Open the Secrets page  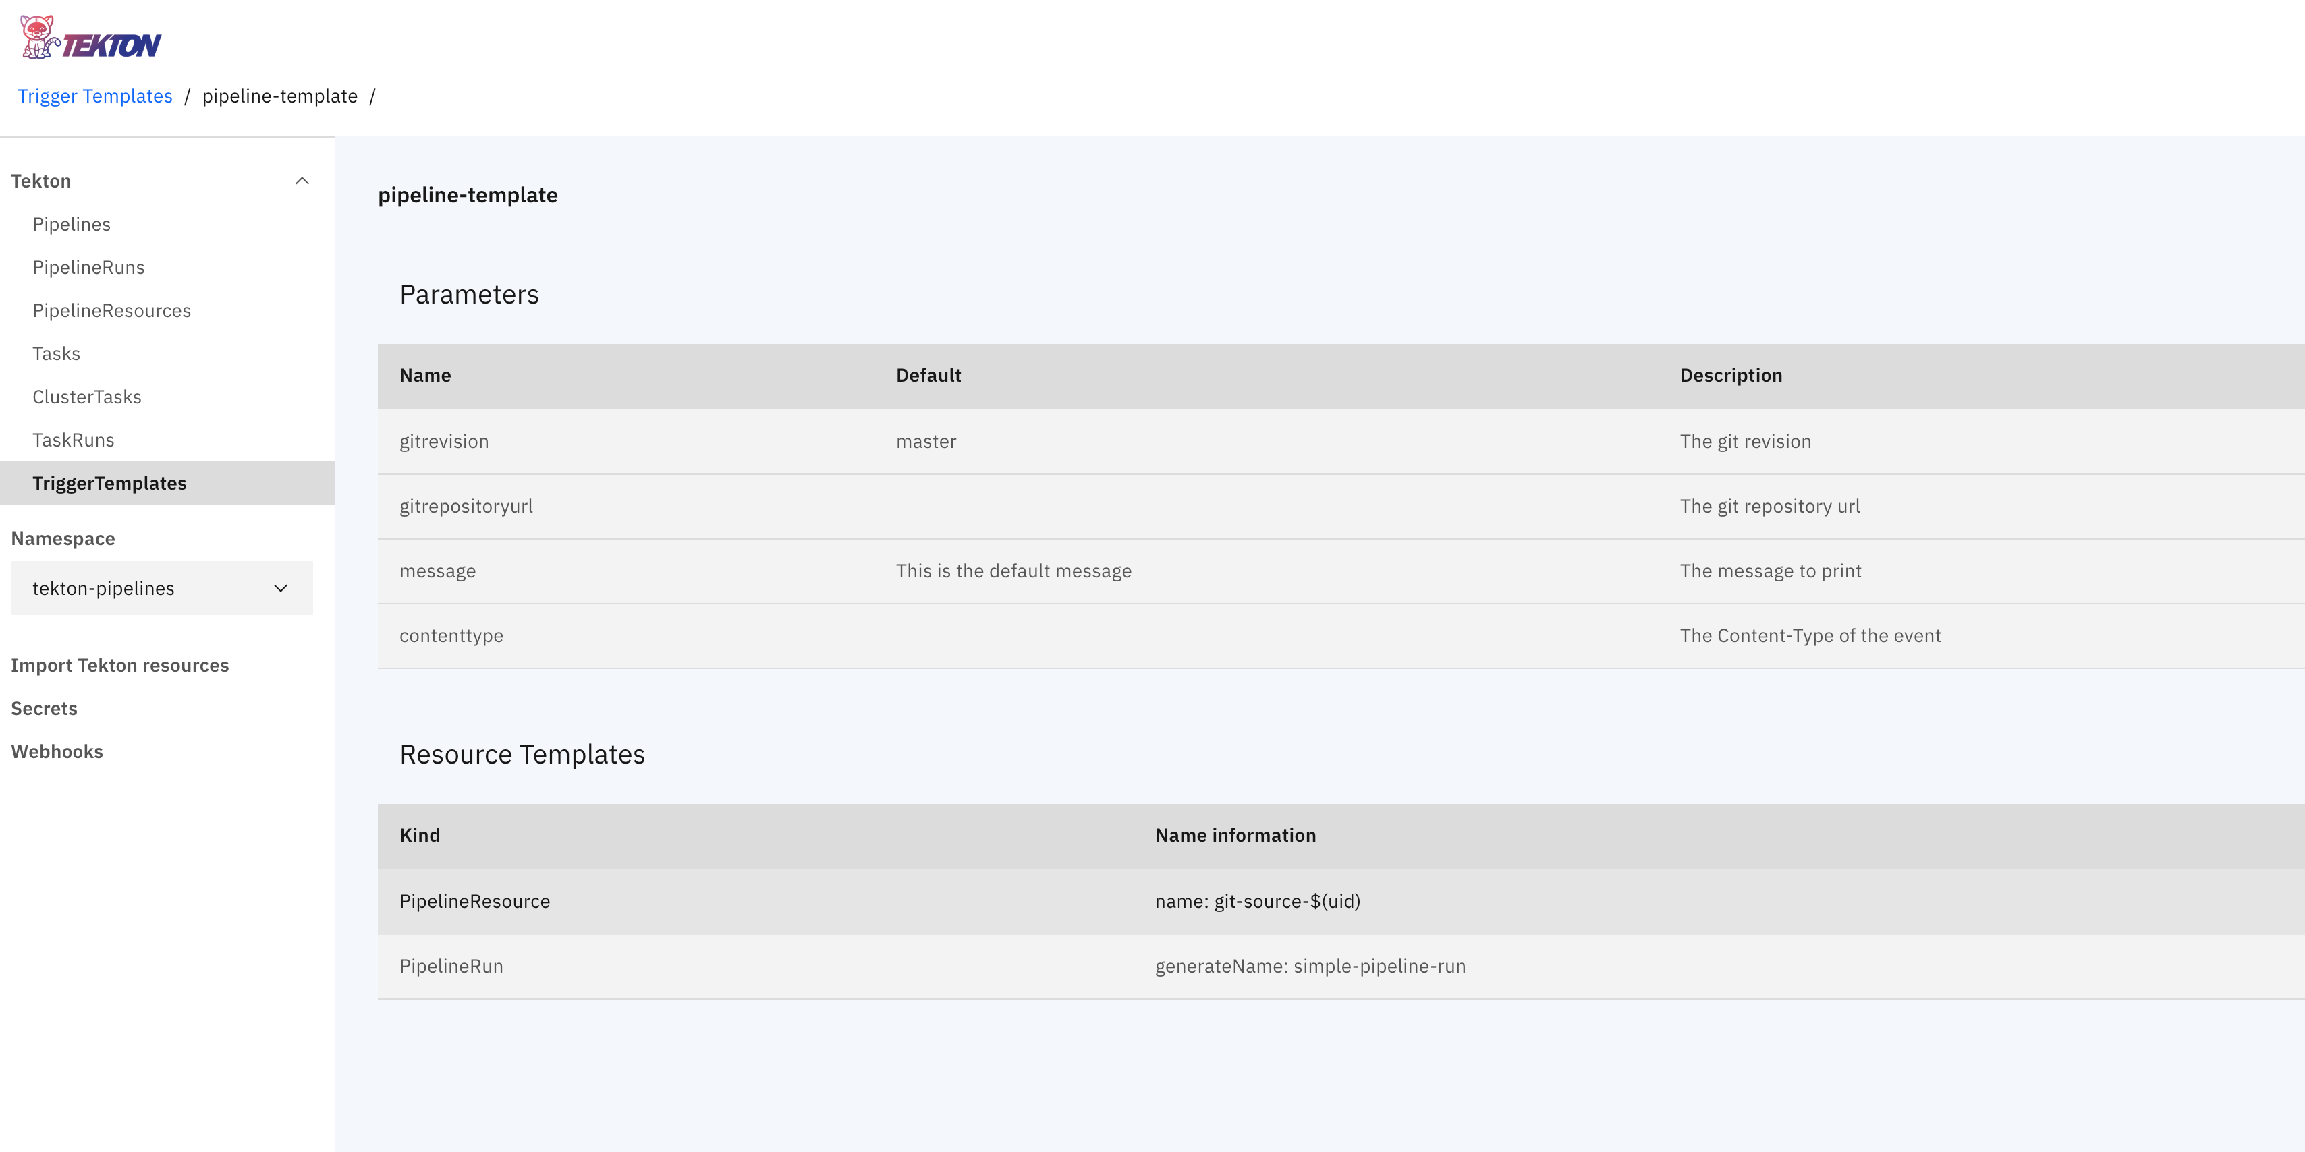(x=44, y=708)
